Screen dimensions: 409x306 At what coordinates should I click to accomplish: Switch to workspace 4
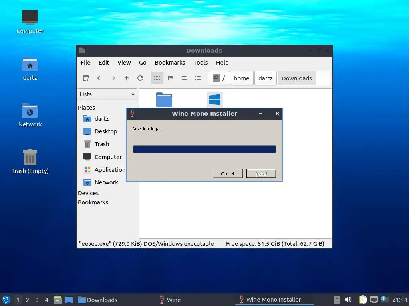tap(47, 300)
